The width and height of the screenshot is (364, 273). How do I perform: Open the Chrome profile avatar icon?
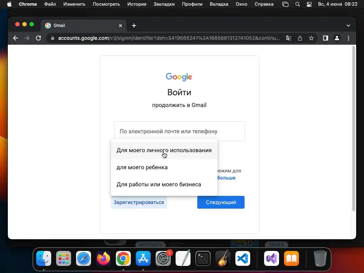tap(337, 38)
